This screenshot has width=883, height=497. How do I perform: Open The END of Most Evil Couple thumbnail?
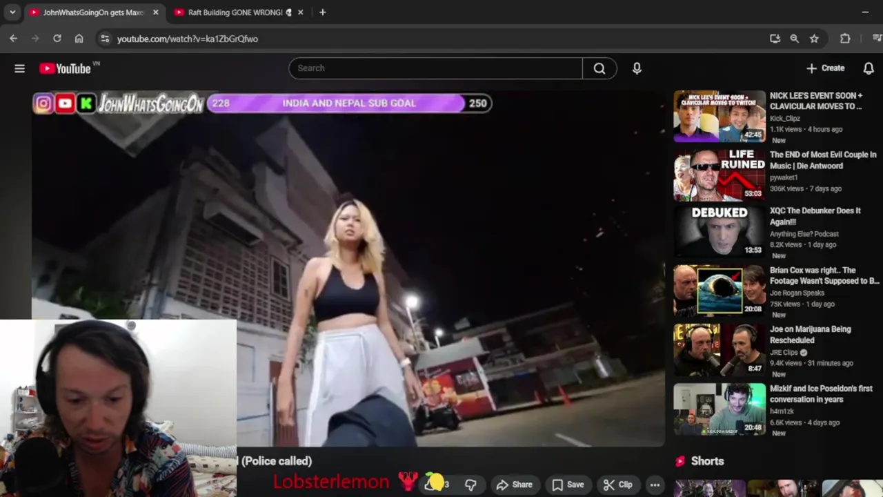[720, 175]
